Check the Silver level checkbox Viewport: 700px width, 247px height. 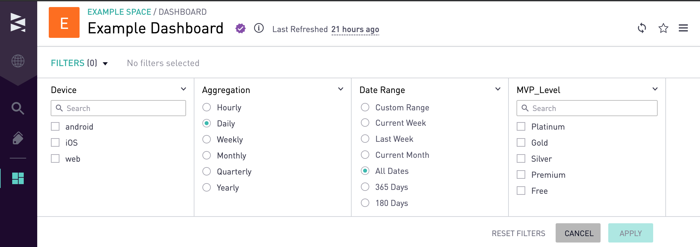(521, 159)
